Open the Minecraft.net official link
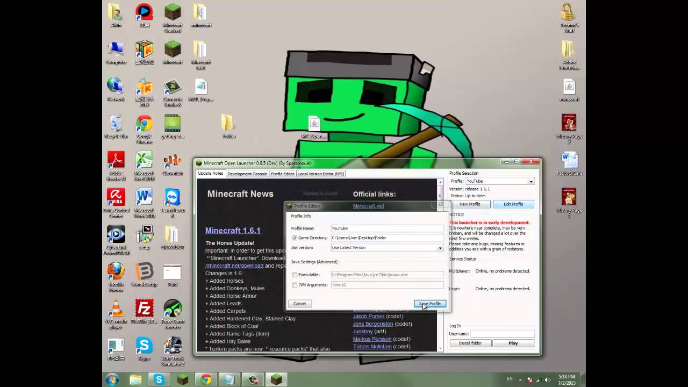Image resolution: width=688 pixels, height=387 pixels. [x=368, y=206]
